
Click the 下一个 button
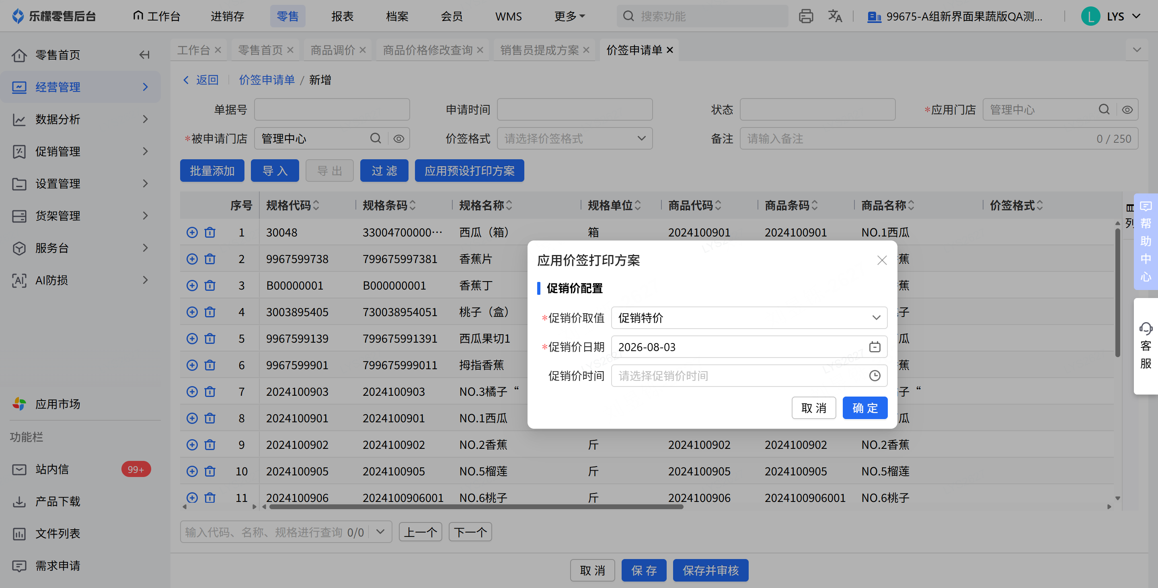pos(470,532)
